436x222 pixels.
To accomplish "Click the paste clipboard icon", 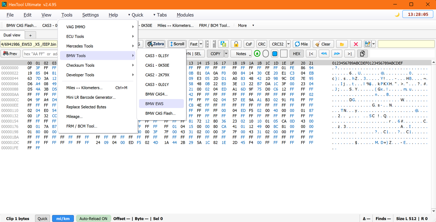I will coord(362,54).
